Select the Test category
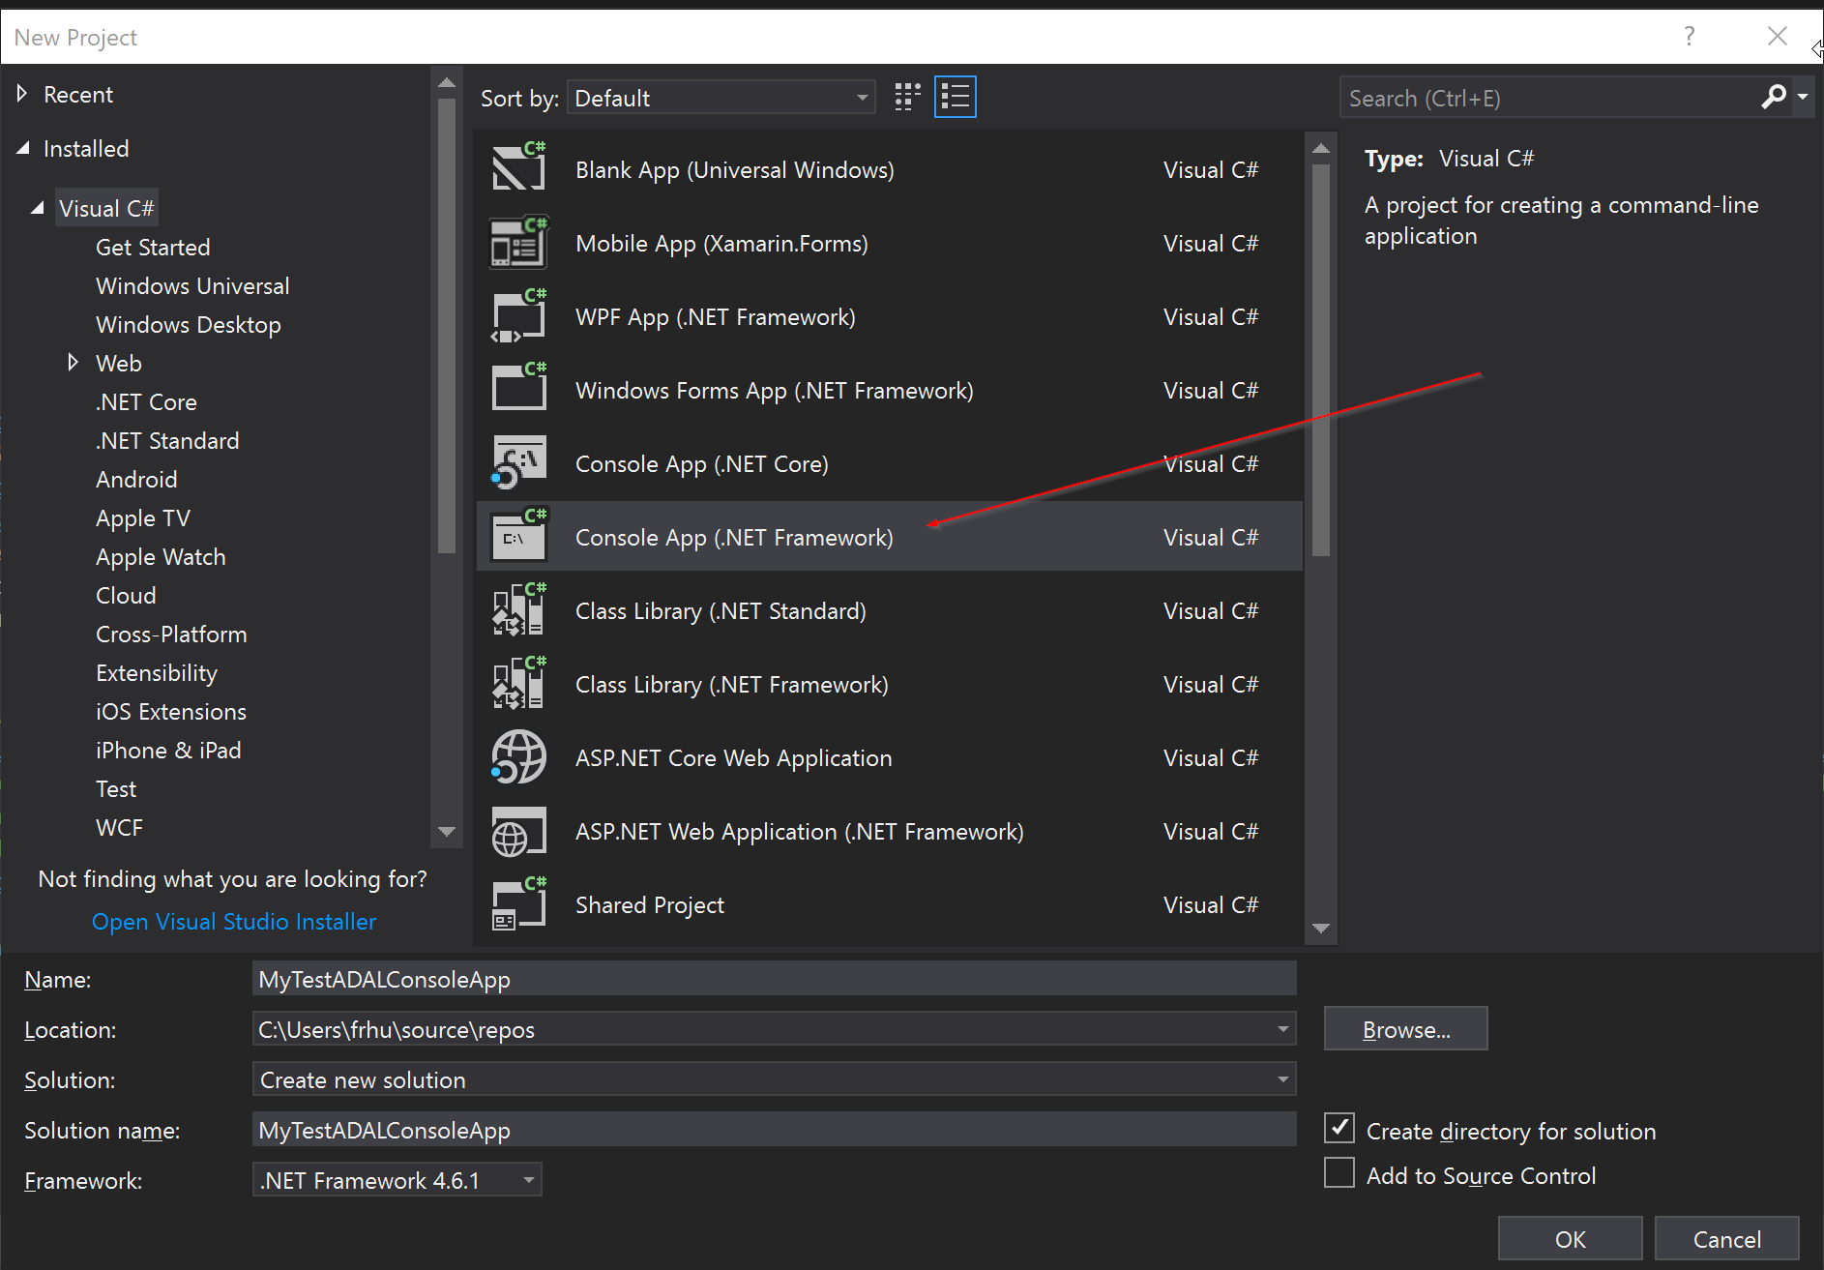The image size is (1824, 1270). pyautogui.click(x=116, y=789)
